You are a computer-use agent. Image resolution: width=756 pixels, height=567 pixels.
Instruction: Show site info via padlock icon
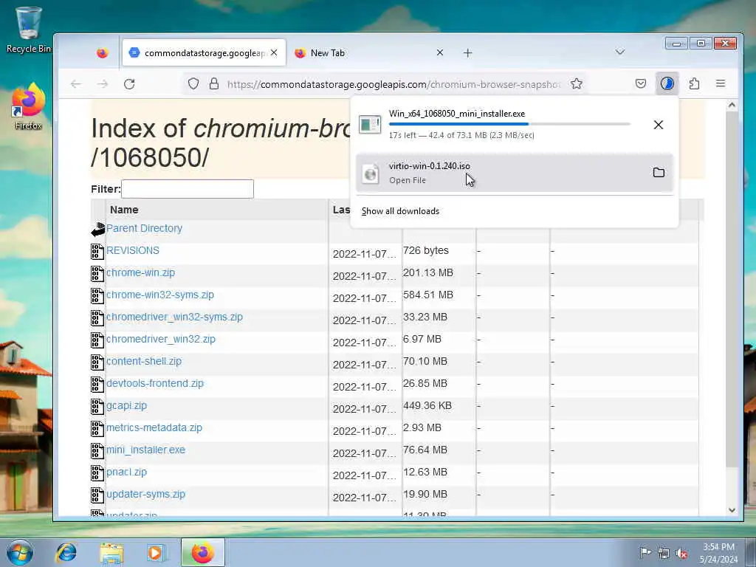(214, 84)
